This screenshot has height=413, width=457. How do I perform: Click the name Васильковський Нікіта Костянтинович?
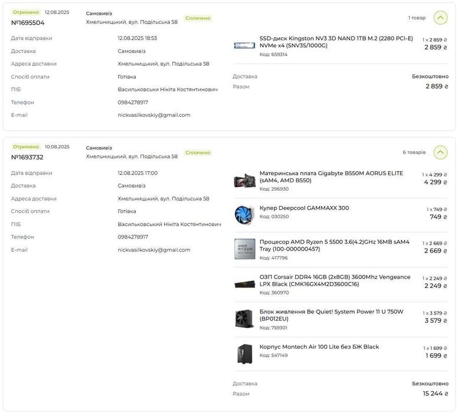coord(169,224)
